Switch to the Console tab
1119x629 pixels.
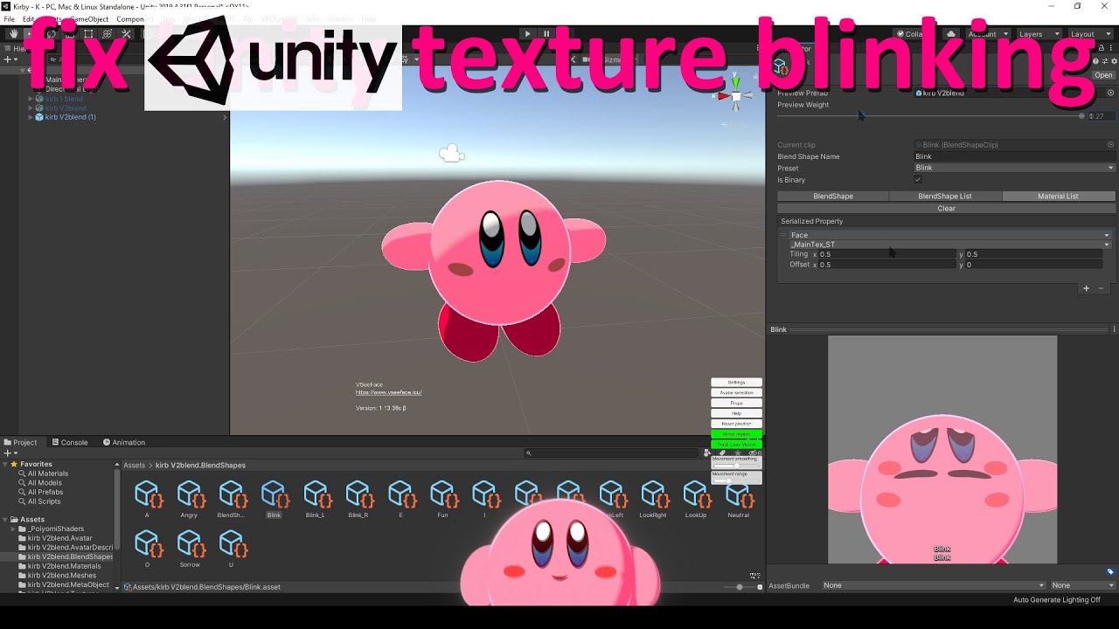tap(70, 442)
